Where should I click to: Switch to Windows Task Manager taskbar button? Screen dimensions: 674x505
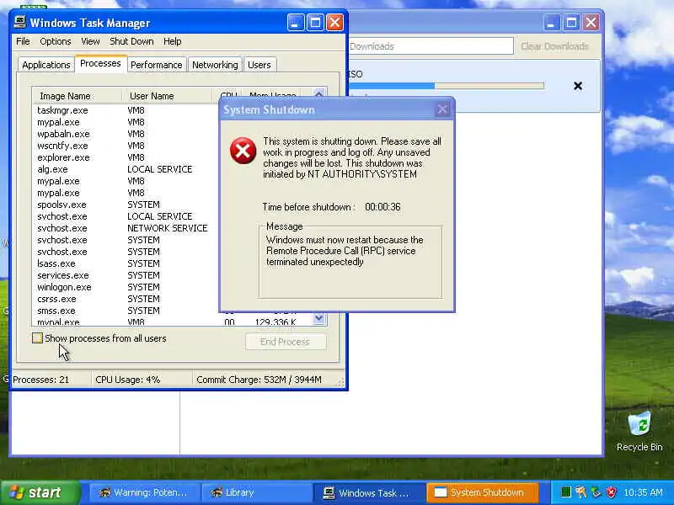pyautogui.click(x=369, y=492)
